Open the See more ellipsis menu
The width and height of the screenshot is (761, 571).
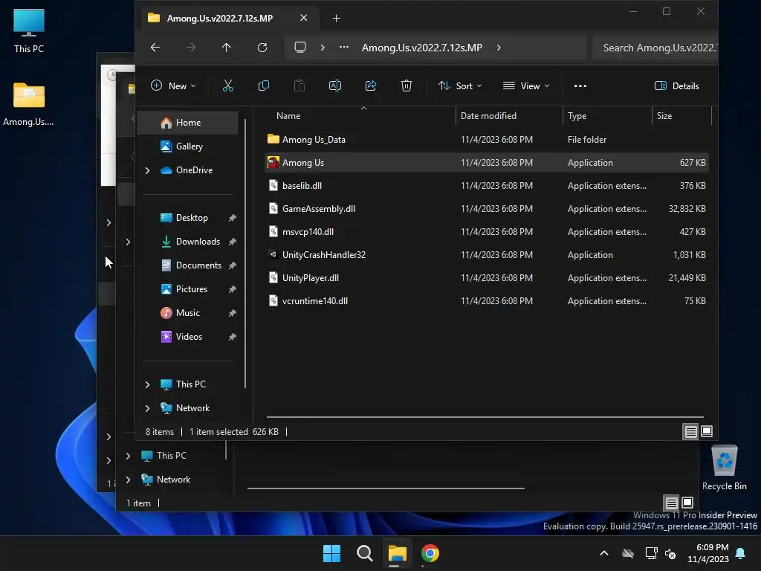(580, 86)
